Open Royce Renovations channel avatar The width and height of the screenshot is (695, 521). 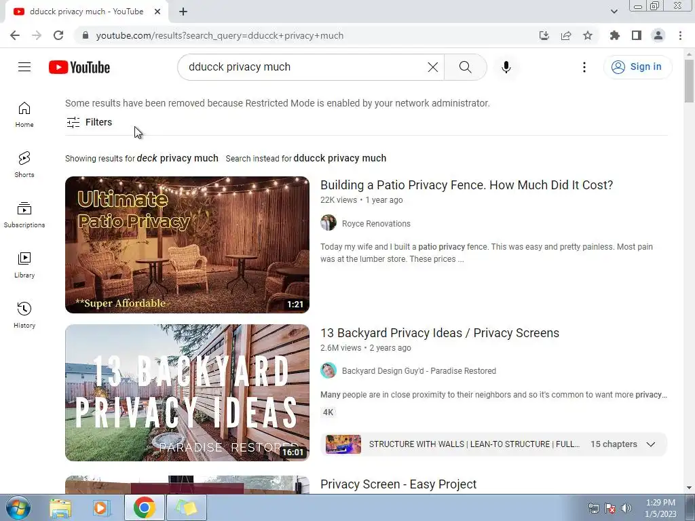click(x=328, y=223)
